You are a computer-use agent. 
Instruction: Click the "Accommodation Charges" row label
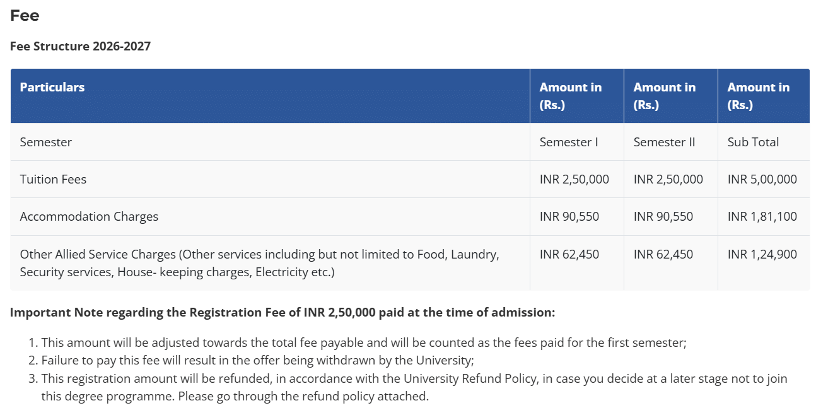[89, 216]
